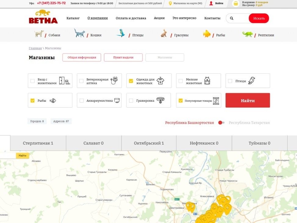Click the popular goods package icon
The height and width of the screenshot is (223, 297).
click(x=216, y=101)
